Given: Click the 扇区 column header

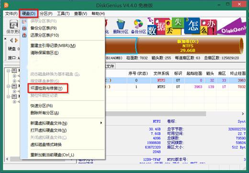Looking at the screenshot, I should coord(222,73).
